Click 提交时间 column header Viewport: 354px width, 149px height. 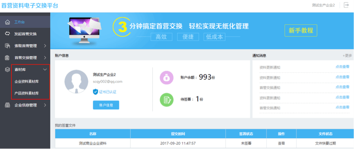click(178, 134)
